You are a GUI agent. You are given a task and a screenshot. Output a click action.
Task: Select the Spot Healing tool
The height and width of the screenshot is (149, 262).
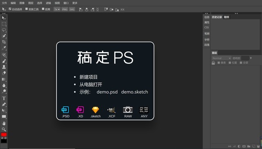point(4,55)
